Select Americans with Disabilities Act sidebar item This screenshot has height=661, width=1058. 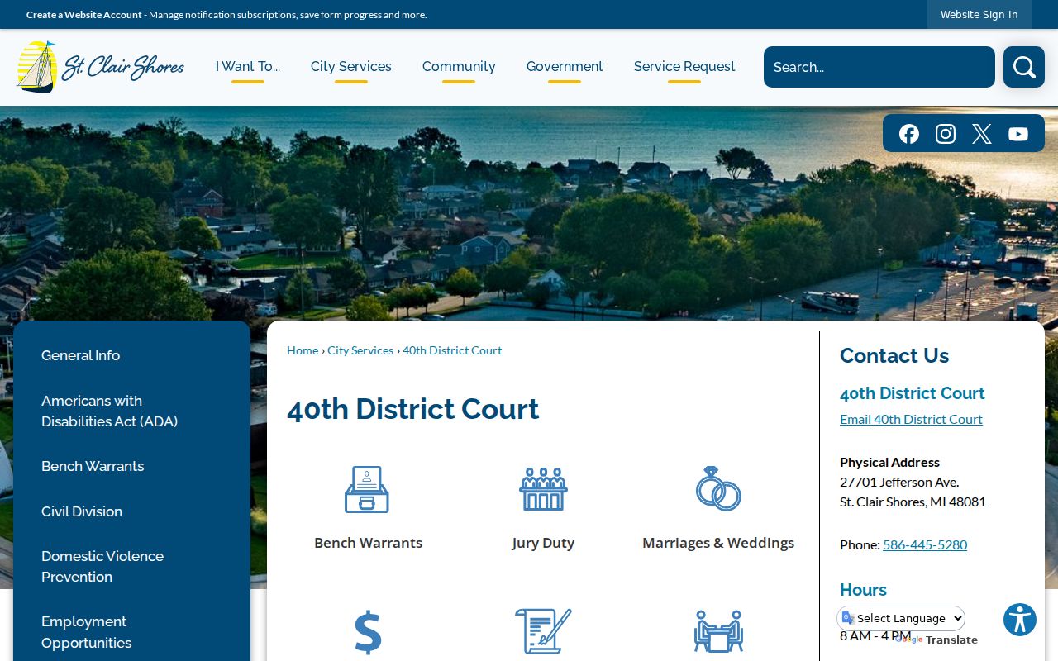tap(109, 411)
